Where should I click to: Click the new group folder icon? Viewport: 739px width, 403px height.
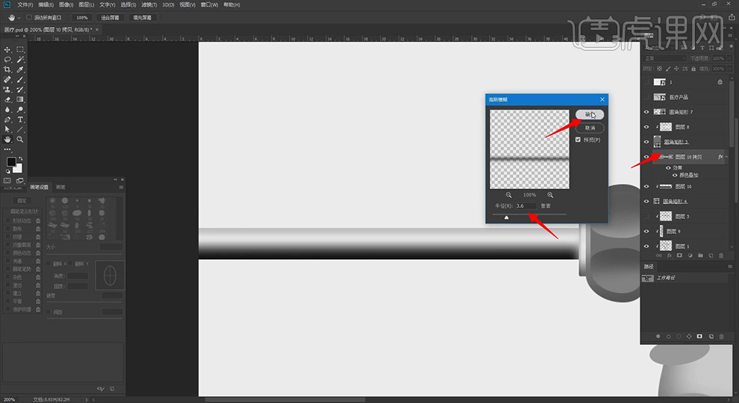(x=700, y=256)
